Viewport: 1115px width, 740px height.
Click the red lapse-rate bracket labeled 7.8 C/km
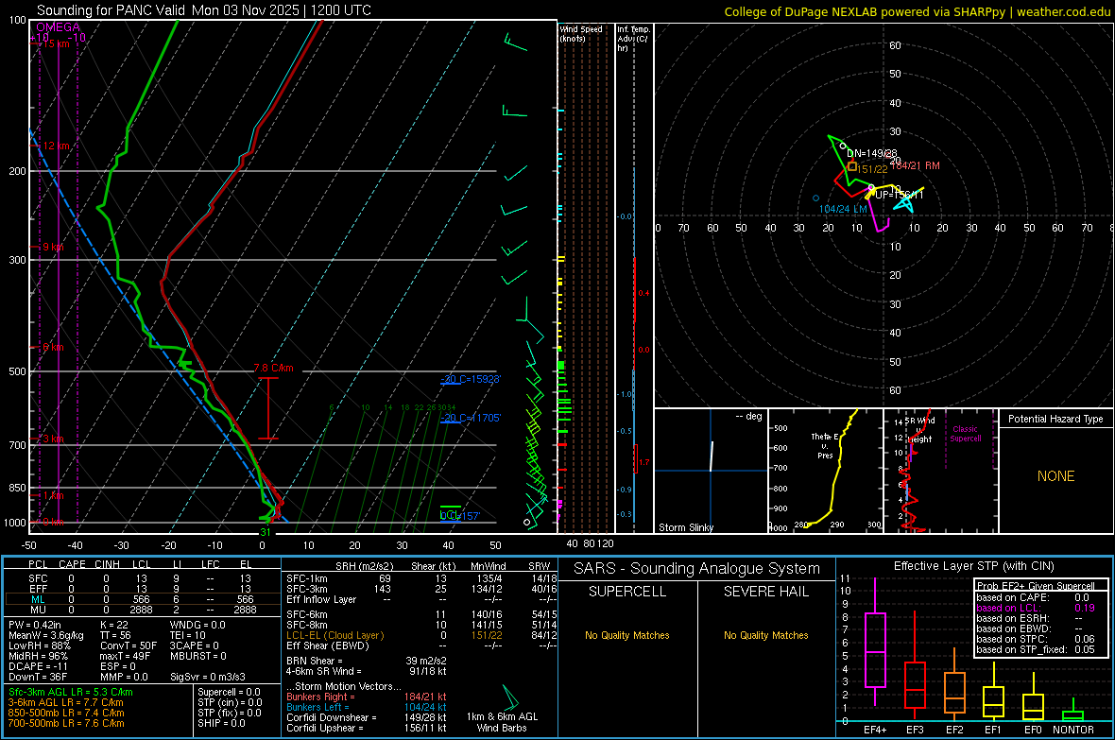(x=268, y=407)
